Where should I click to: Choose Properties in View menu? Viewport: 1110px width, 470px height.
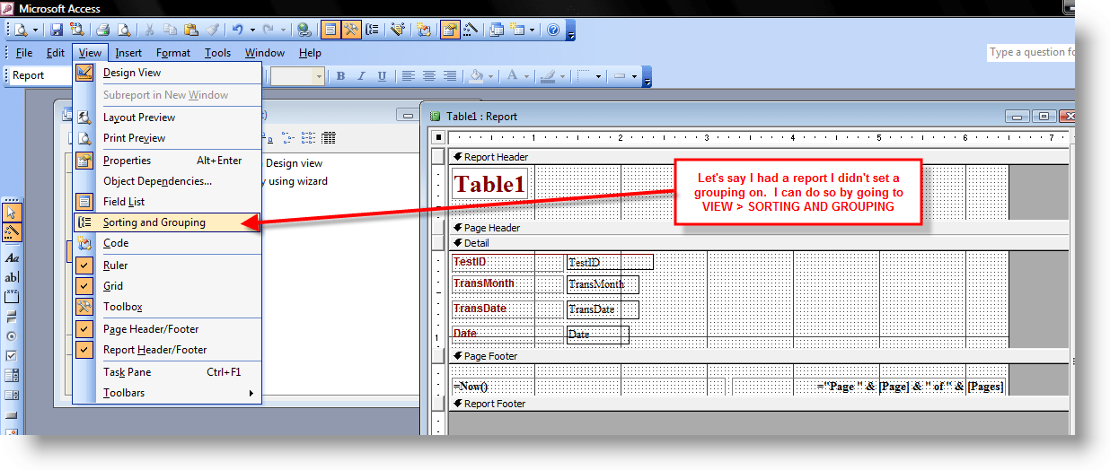point(167,161)
